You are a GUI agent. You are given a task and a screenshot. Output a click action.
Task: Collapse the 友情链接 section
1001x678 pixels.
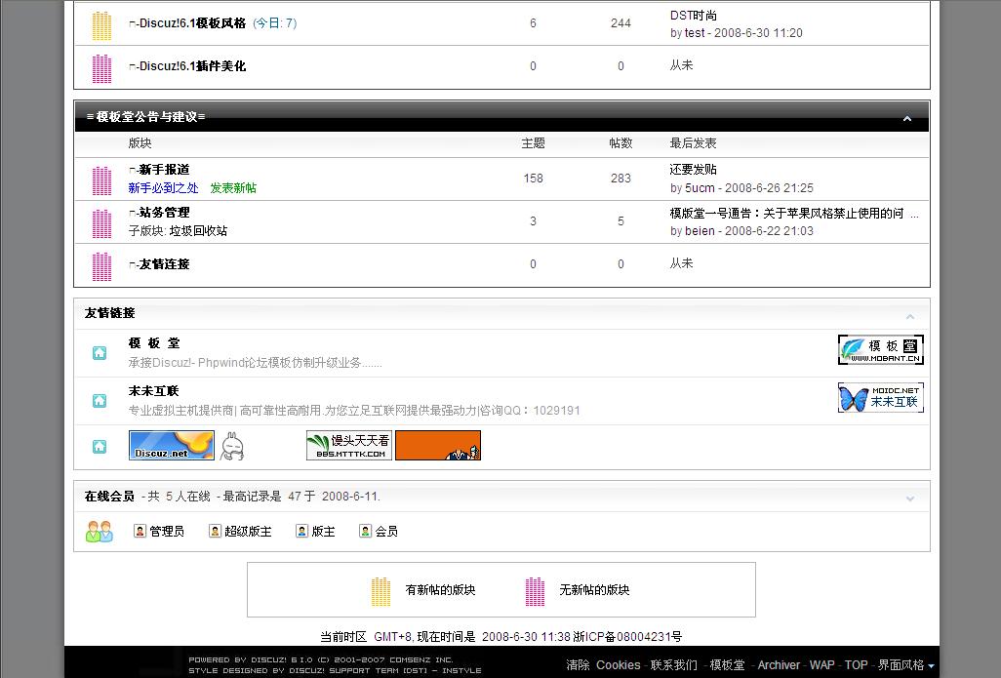[x=910, y=317]
